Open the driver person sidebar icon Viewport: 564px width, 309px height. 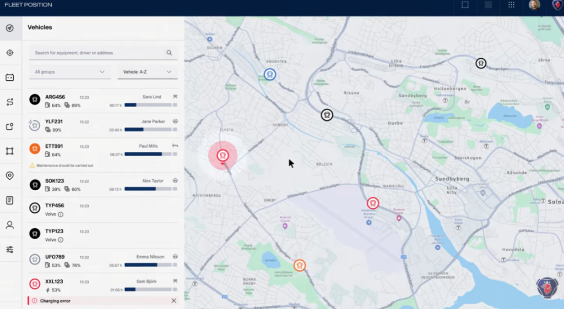[10, 225]
